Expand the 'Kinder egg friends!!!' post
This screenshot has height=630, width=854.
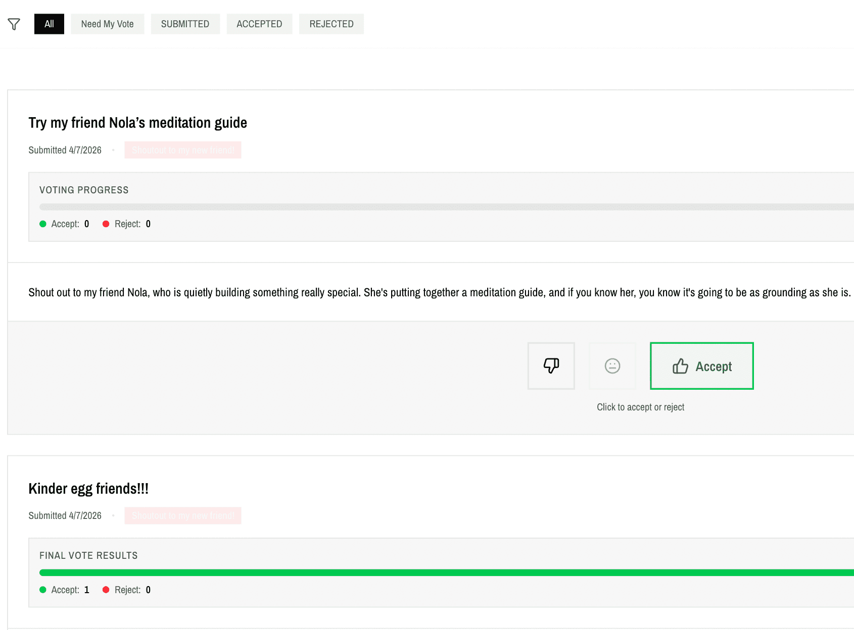88,489
